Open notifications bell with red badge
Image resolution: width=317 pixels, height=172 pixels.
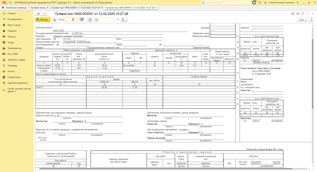(254, 2)
